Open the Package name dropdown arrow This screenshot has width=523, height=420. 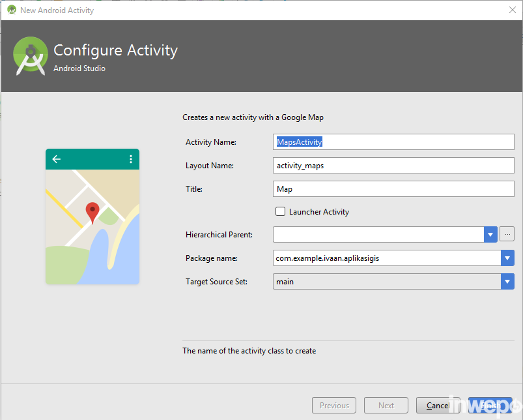[507, 258]
